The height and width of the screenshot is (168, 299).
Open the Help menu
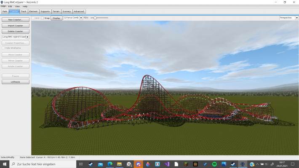point(25,6)
